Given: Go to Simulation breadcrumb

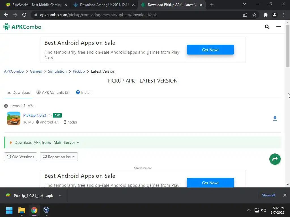Looking at the screenshot, I should pos(57,71).
